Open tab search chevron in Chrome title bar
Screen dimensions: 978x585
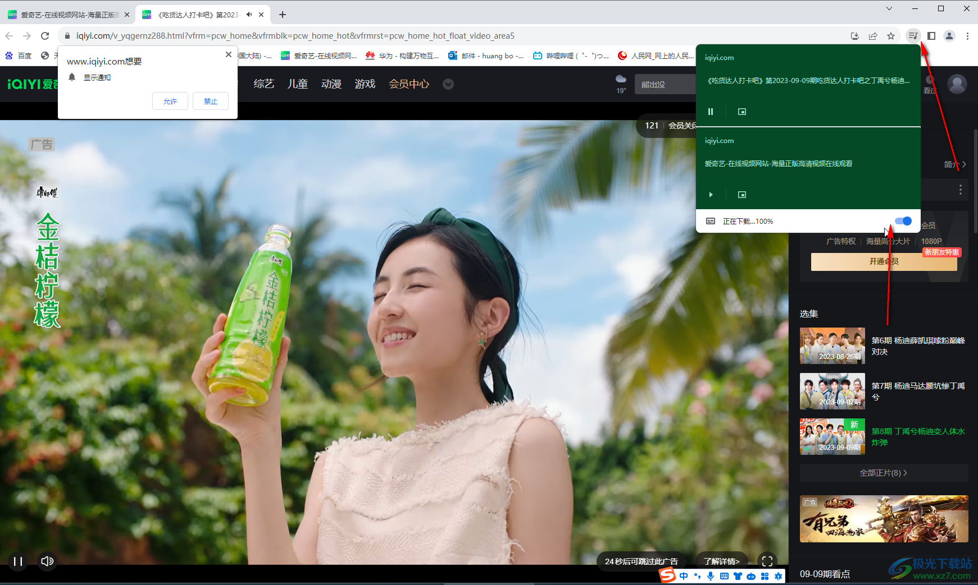[x=889, y=8]
